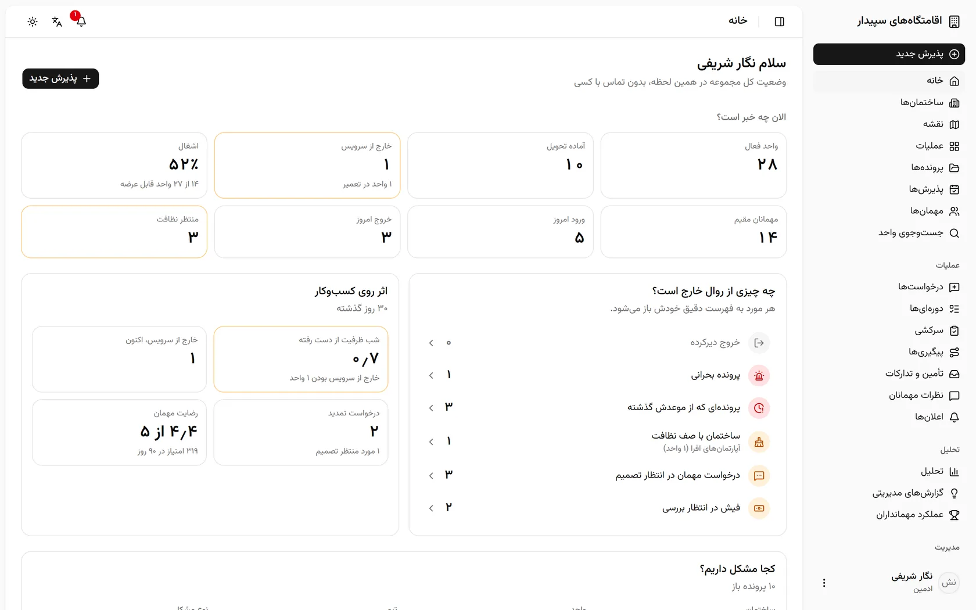Click the search icon next to جست‌وجوی واحد
This screenshot has width=976, height=610.
(x=954, y=233)
